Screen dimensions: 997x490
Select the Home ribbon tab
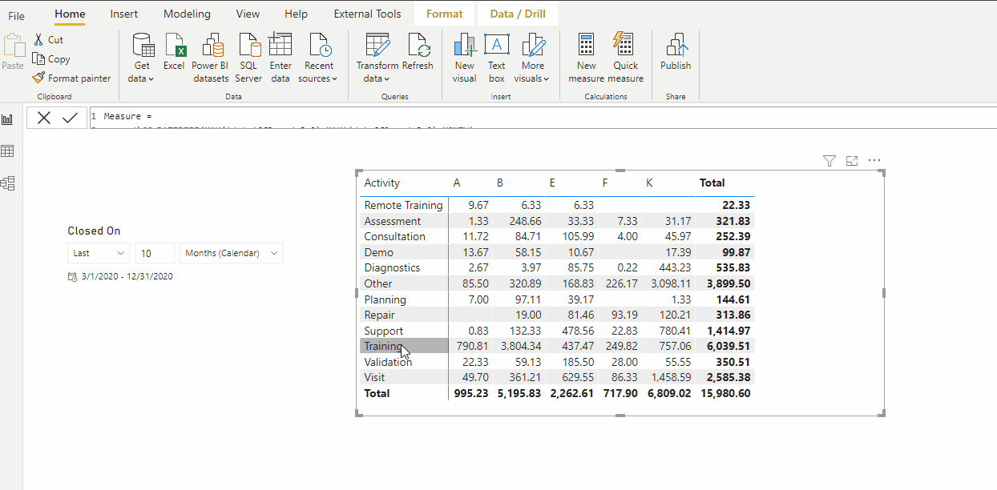tap(70, 14)
